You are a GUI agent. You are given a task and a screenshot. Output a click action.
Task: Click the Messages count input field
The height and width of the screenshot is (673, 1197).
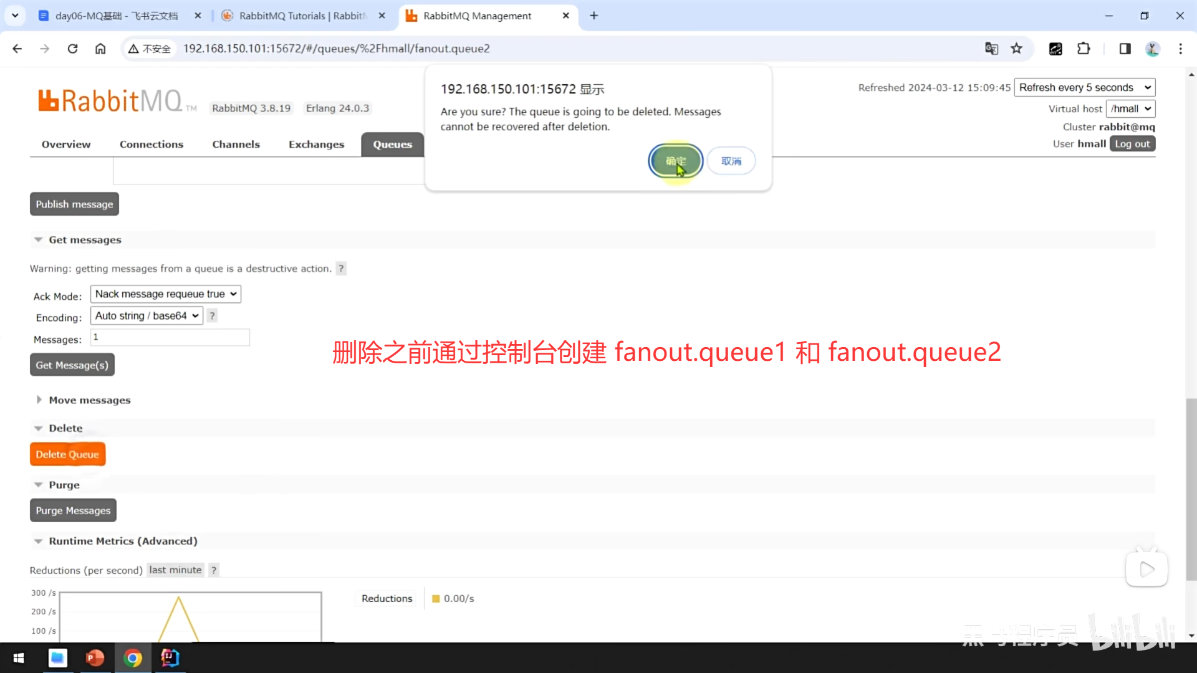pos(170,338)
